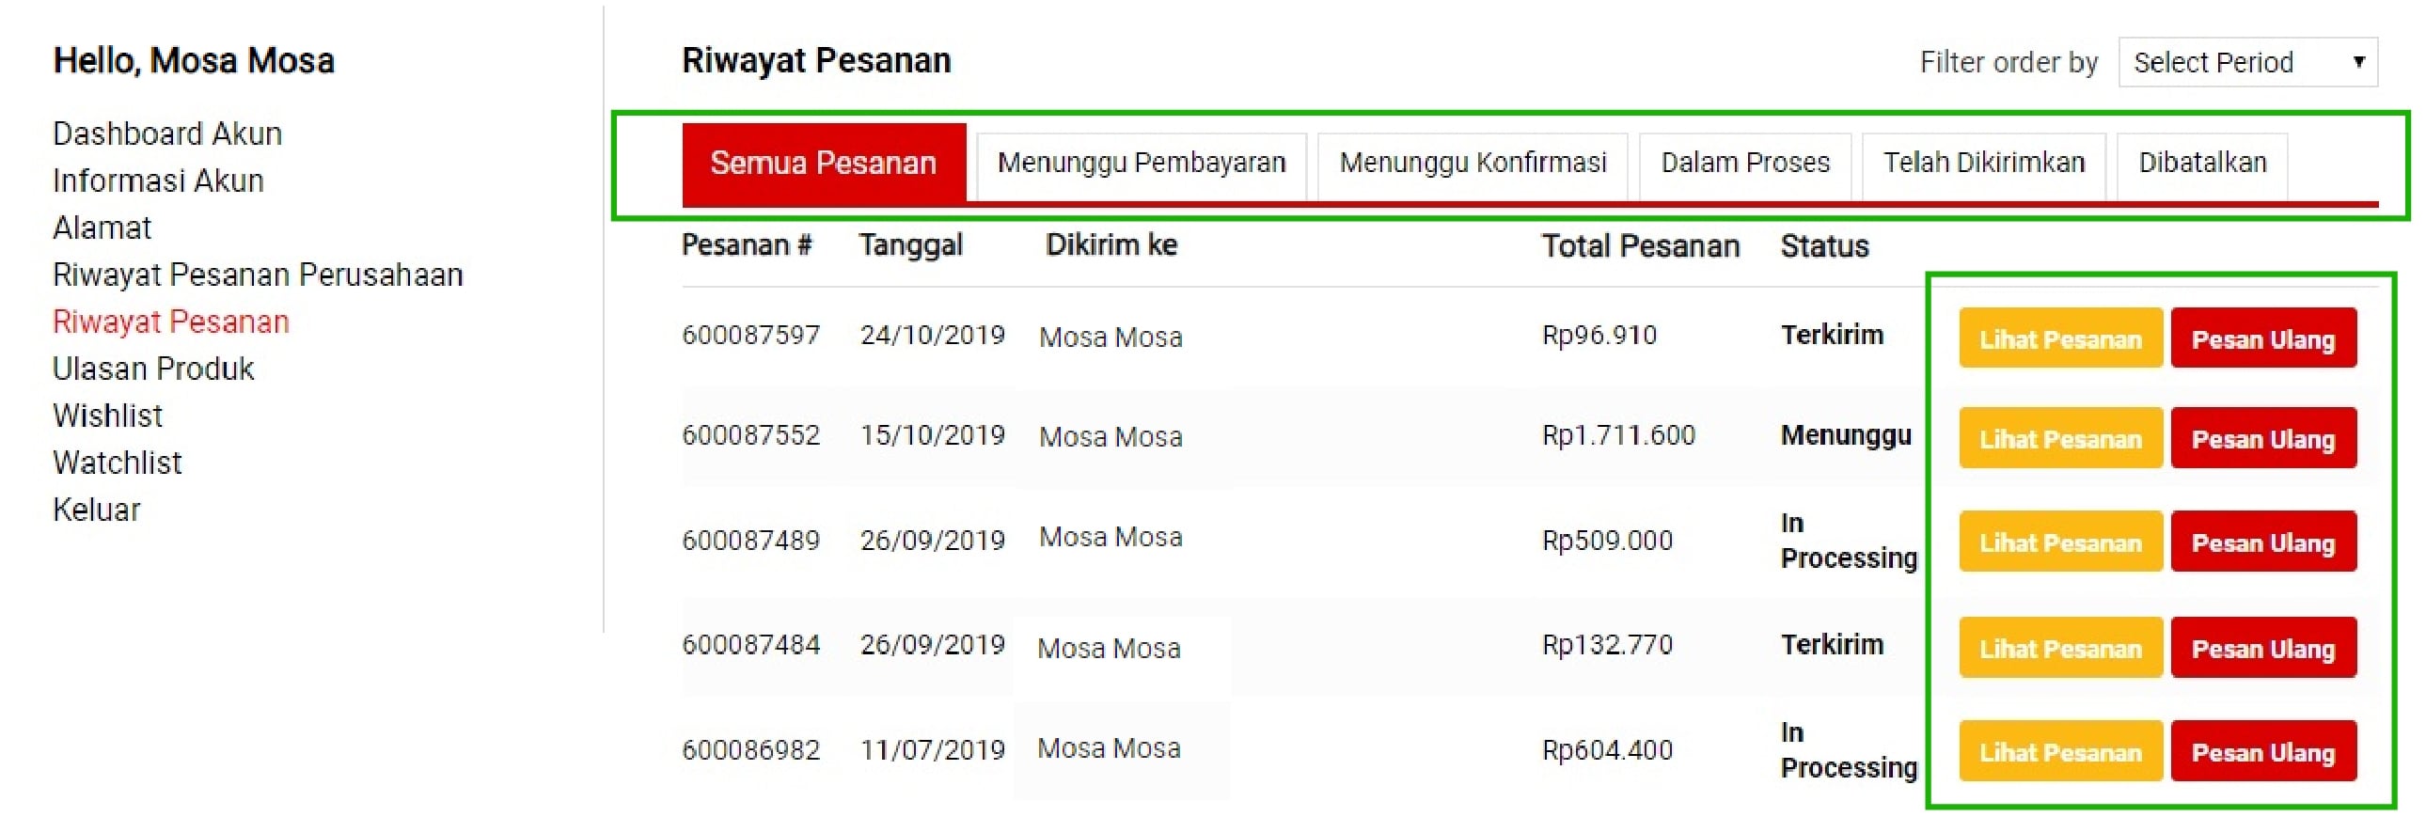
Task: Click Keluar to log out
Action: pyautogui.click(x=96, y=511)
